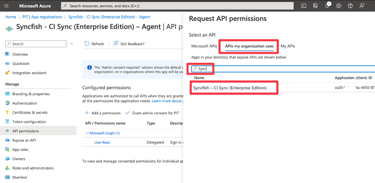Click the Token configuration bars icon

point(7,121)
